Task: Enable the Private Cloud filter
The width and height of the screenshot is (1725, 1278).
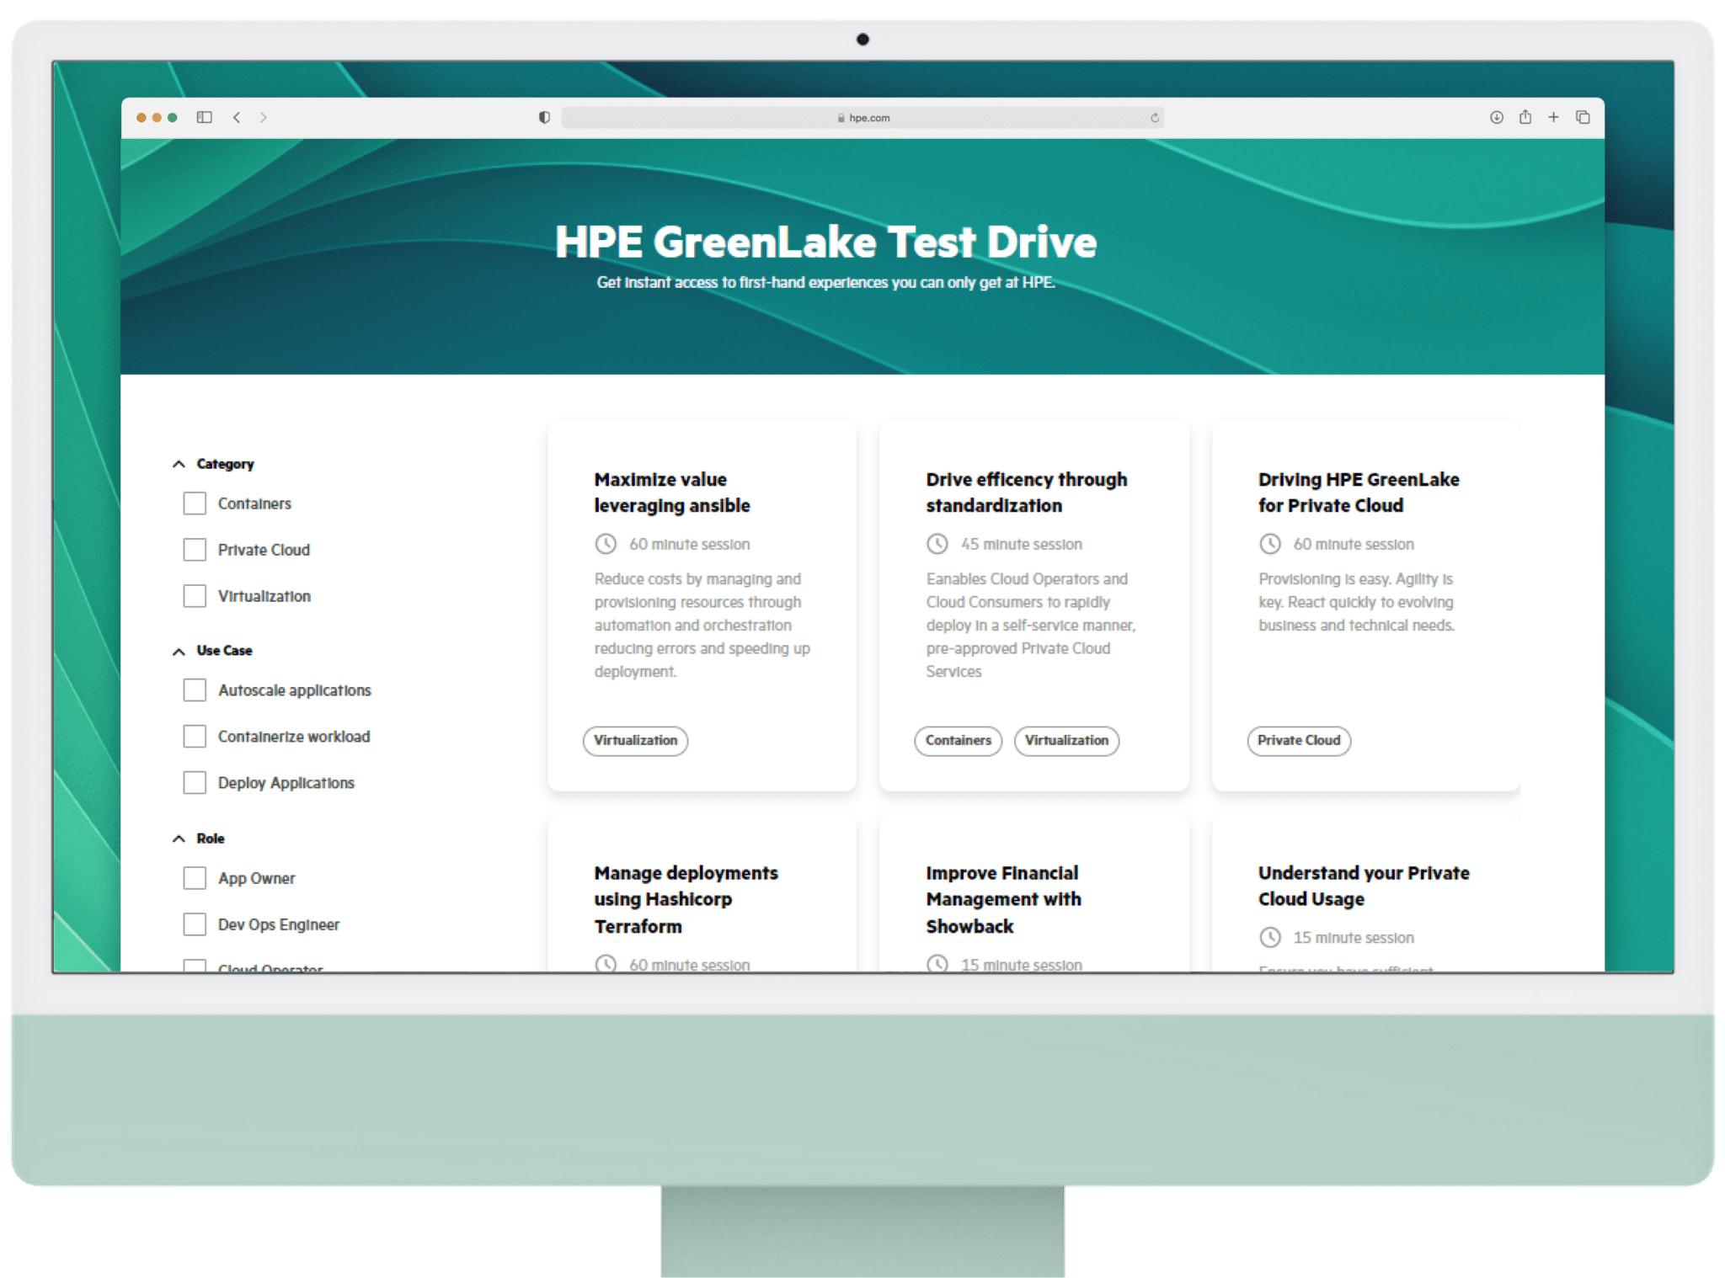Action: pos(194,549)
